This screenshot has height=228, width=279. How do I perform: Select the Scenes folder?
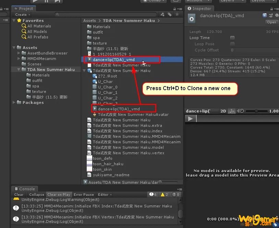(x=32, y=64)
